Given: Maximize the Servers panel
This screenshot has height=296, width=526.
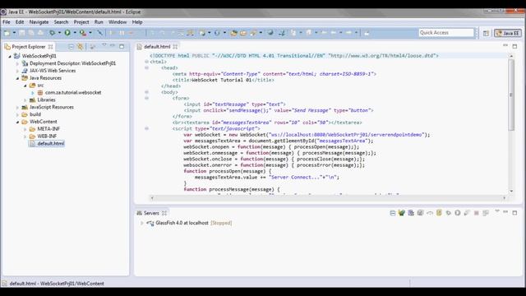Looking at the screenshot, I should click(514, 213).
